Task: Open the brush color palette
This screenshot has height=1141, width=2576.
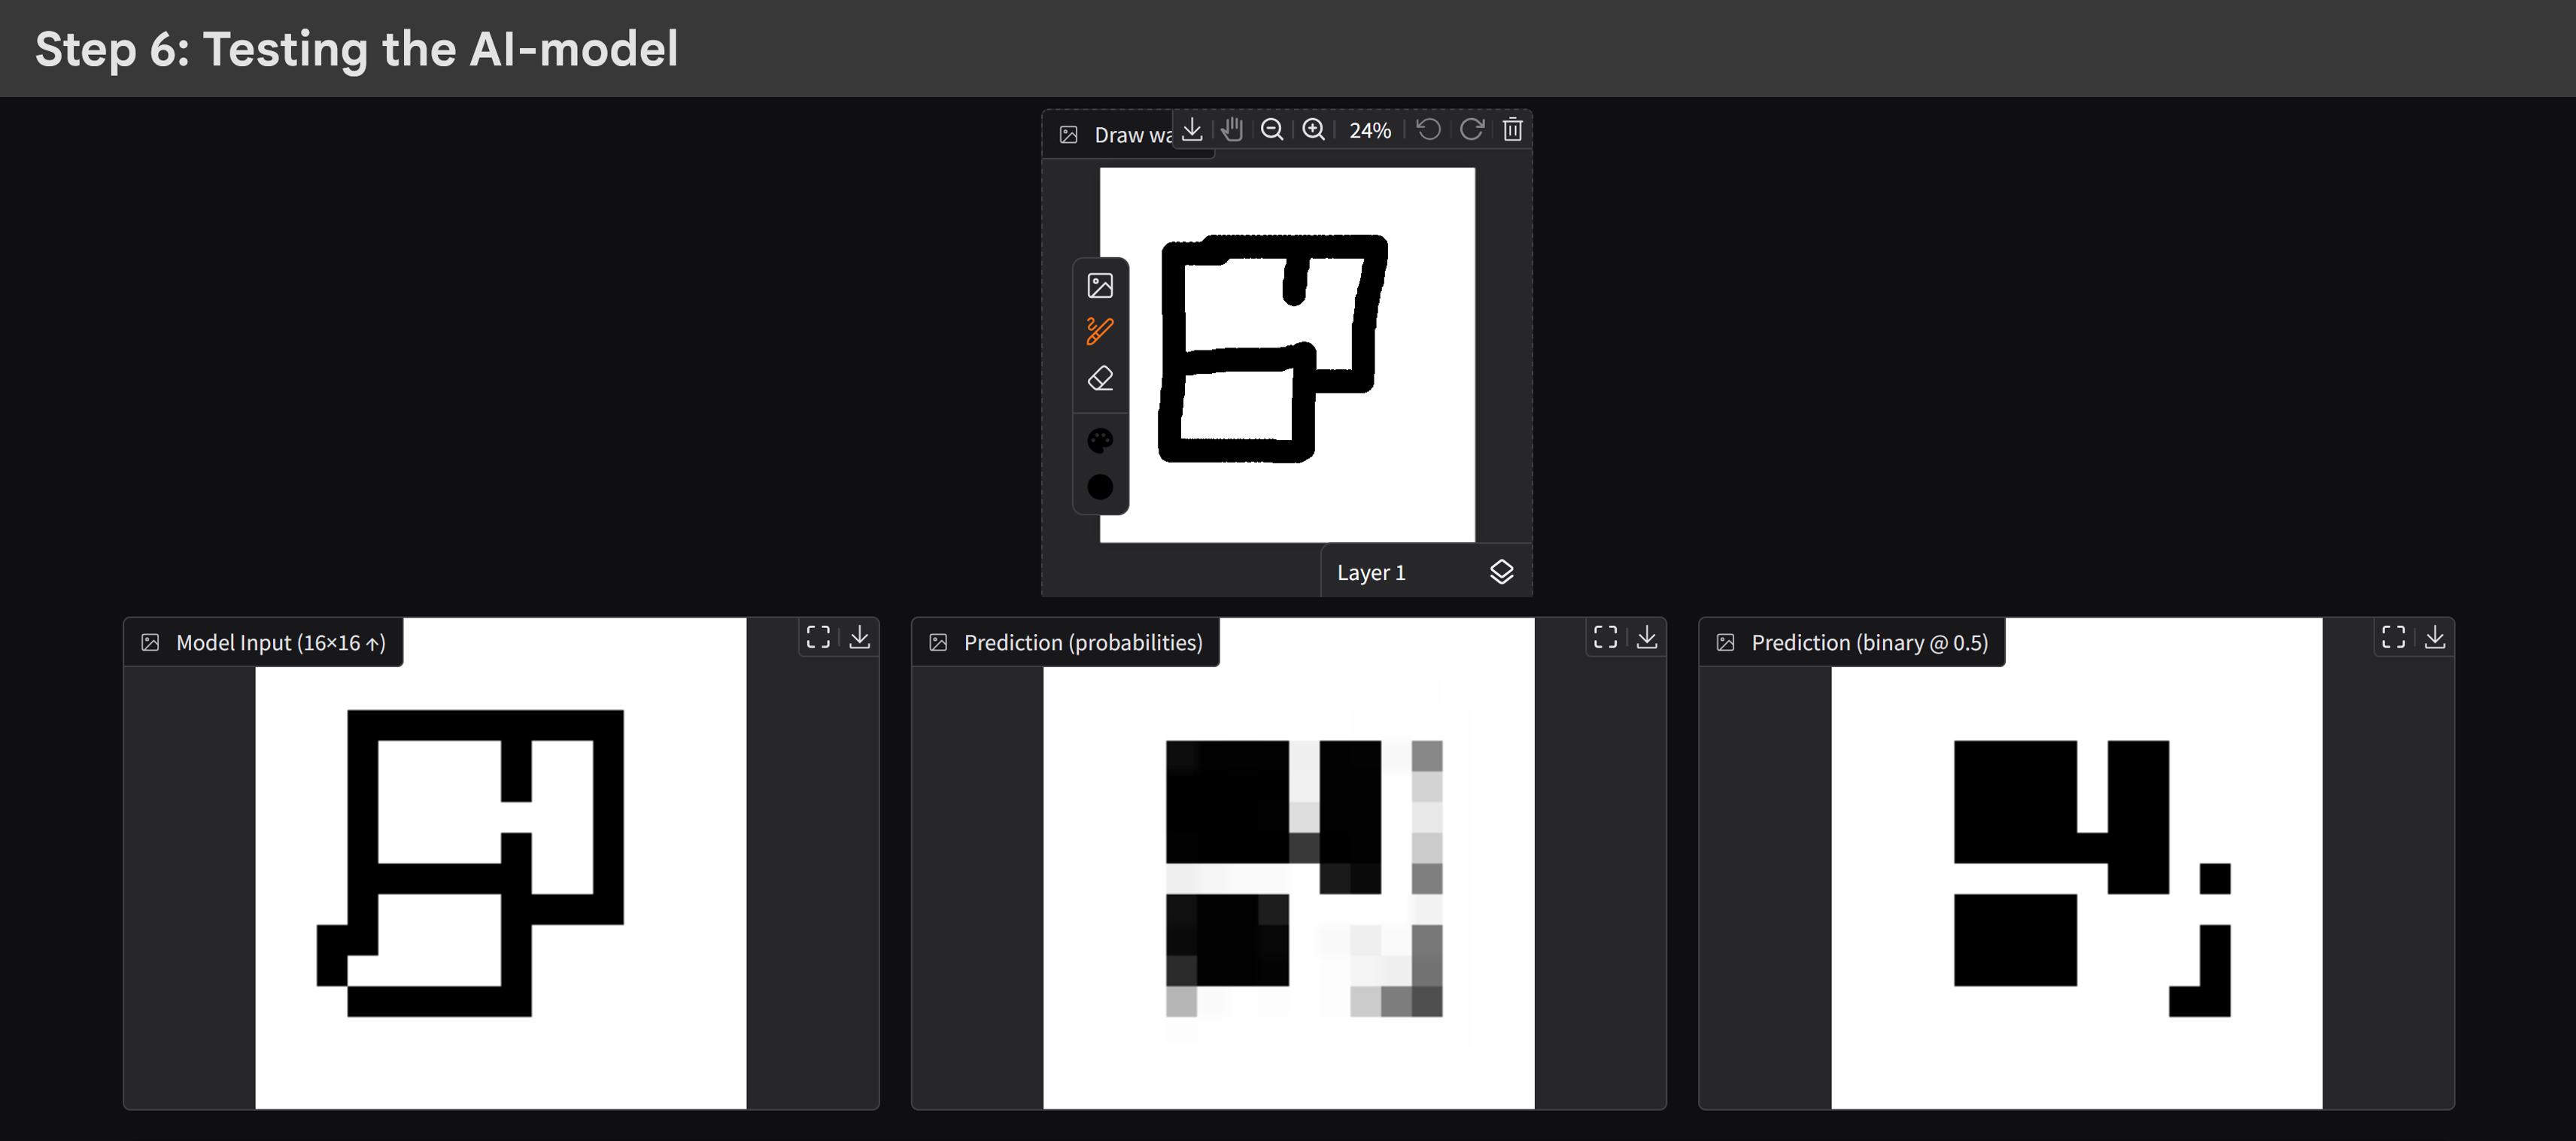Action: pos(1100,441)
